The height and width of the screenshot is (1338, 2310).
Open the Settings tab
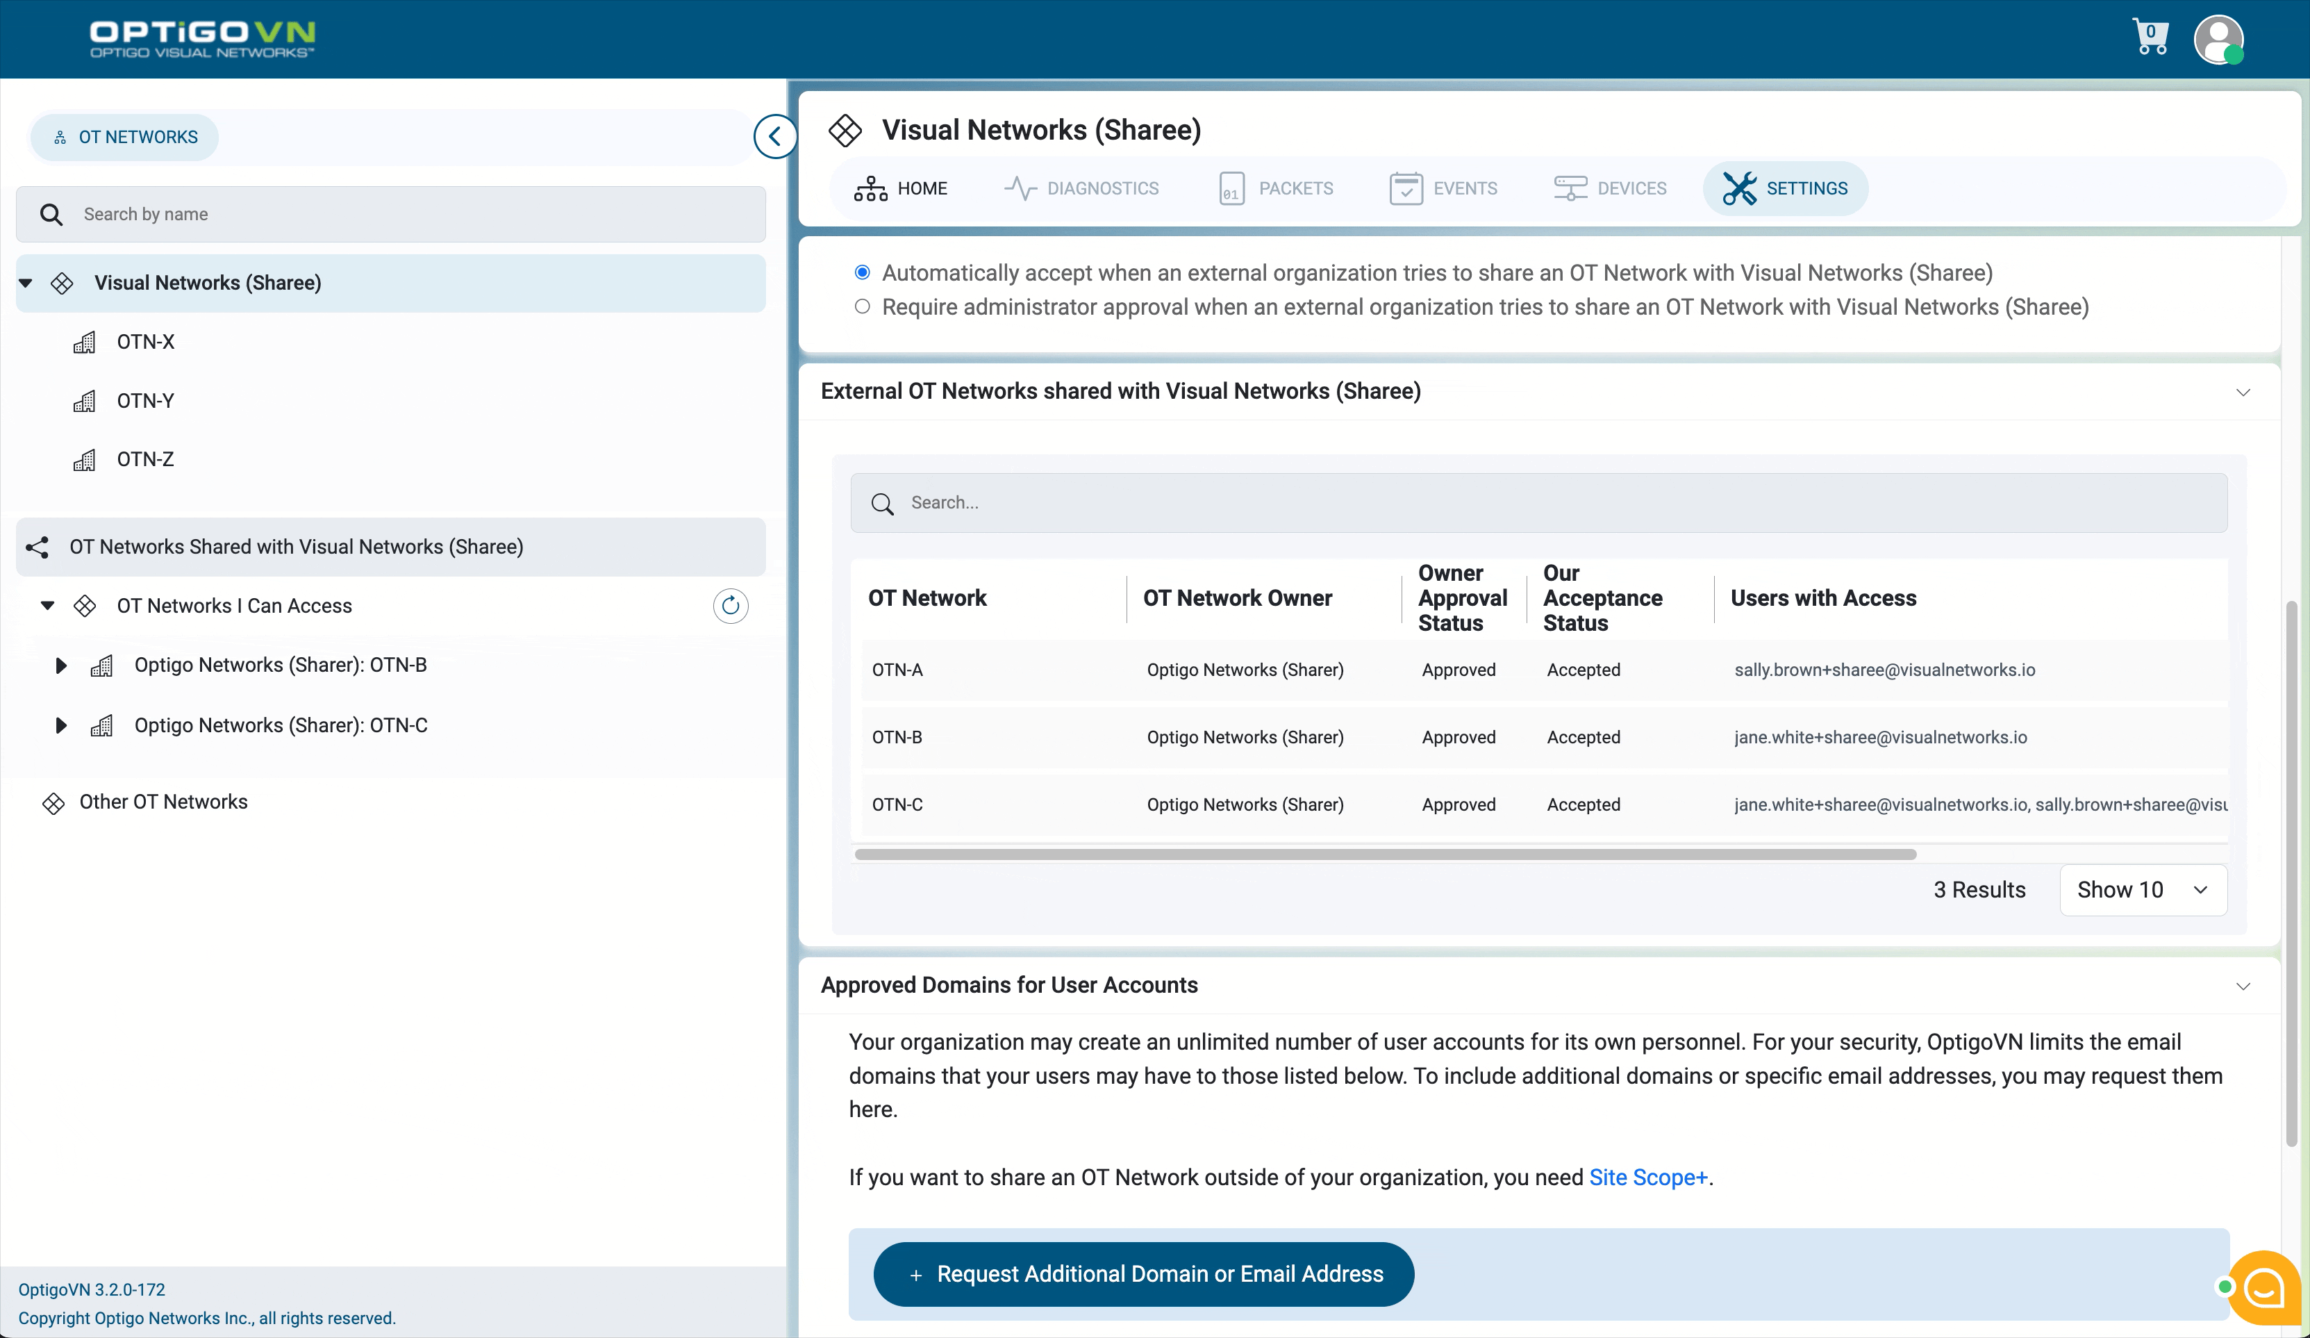tap(1785, 188)
